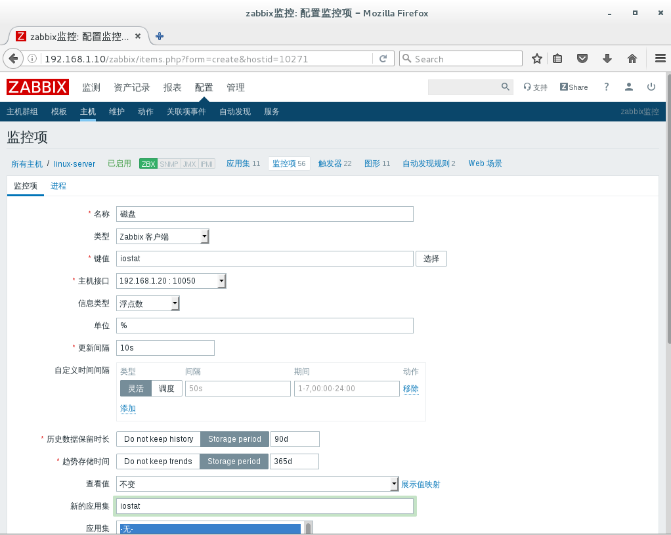
Task: Bookmark this page with the star icon
Action: [x=536, y=58]
